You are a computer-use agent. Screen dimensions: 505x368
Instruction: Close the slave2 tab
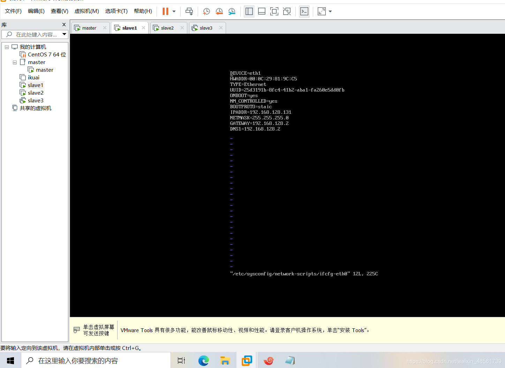coord(182,28)
